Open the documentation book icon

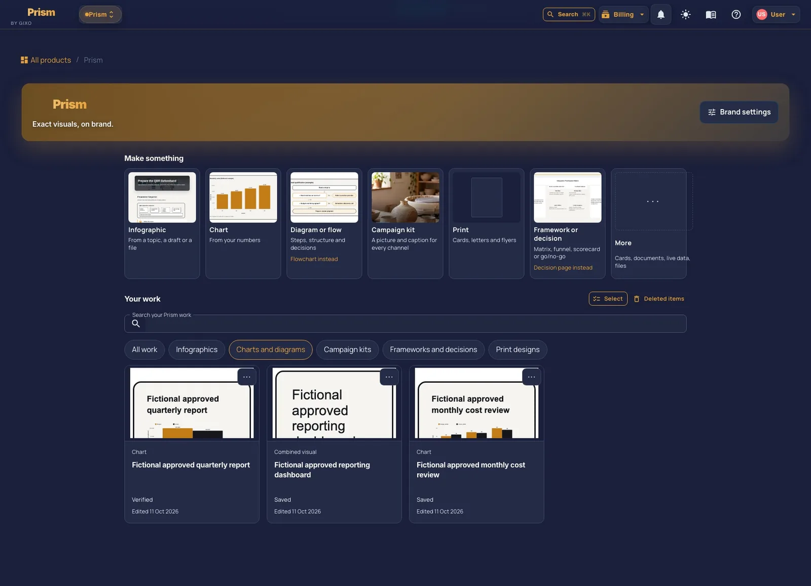pyautogui.click(x=711, y=15)
